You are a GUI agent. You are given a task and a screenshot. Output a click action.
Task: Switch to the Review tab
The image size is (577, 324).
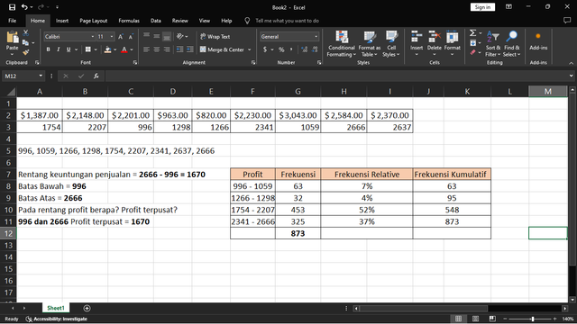pos(180,21)
